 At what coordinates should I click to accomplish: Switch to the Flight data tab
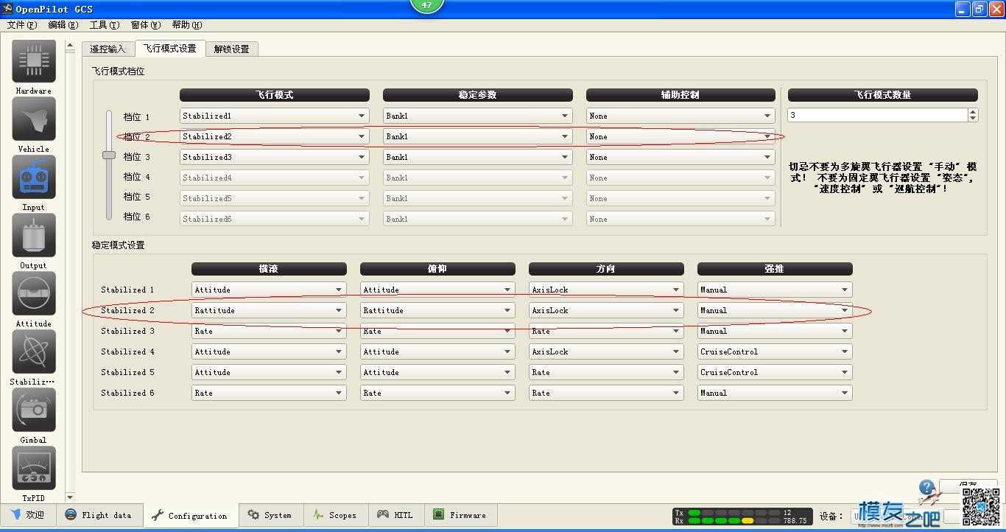(98, 515)
